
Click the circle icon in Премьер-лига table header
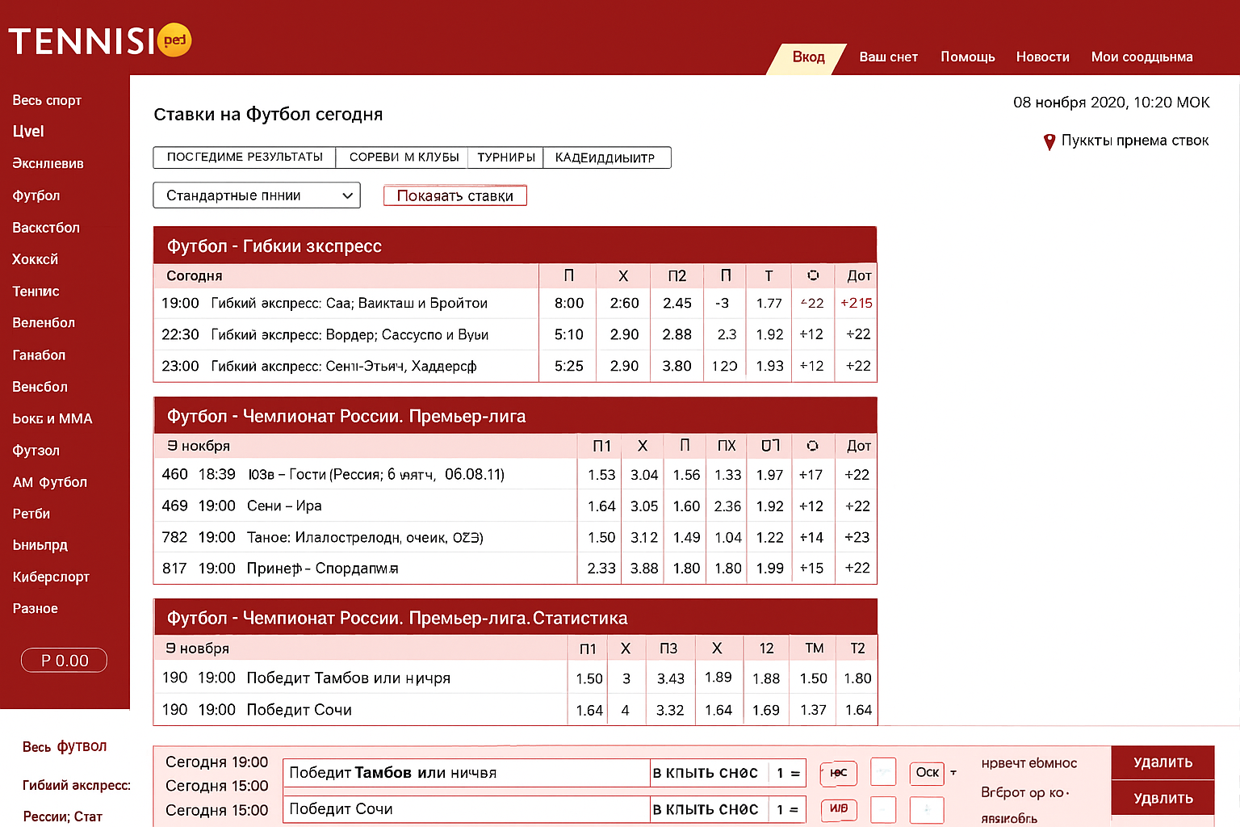812,446
